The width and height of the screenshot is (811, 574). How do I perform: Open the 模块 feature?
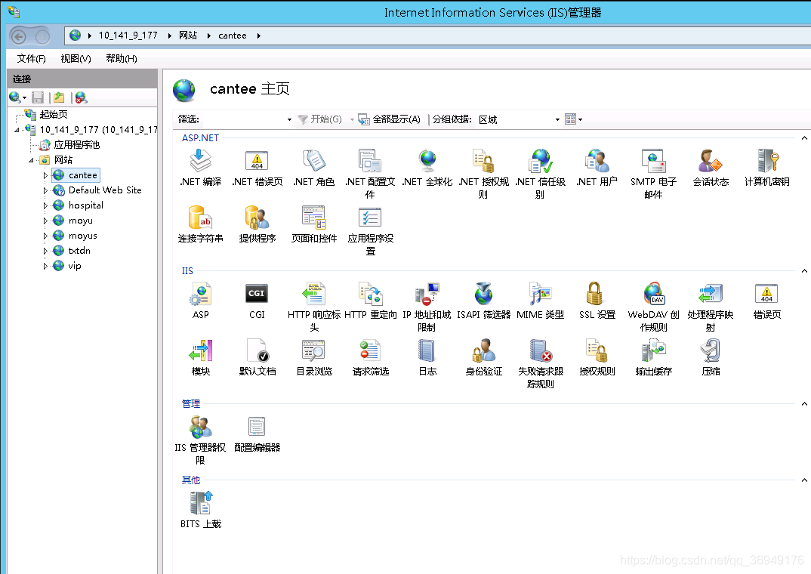(200, 356)
